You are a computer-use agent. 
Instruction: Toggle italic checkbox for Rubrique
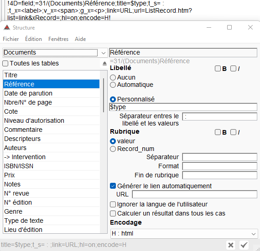coord(233,132)
